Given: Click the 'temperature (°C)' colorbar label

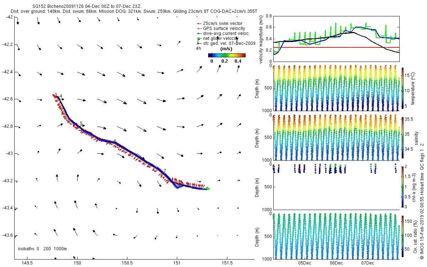Looking at the screenshot, I should click(413, 88).
